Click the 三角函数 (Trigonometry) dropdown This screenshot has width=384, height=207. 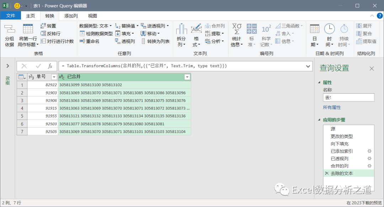289,26
